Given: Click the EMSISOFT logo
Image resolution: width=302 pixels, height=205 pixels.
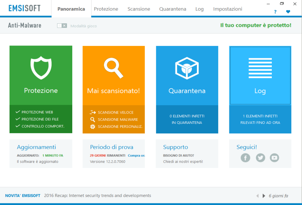Looking at the screenshot, I should [x=24, y=8].
